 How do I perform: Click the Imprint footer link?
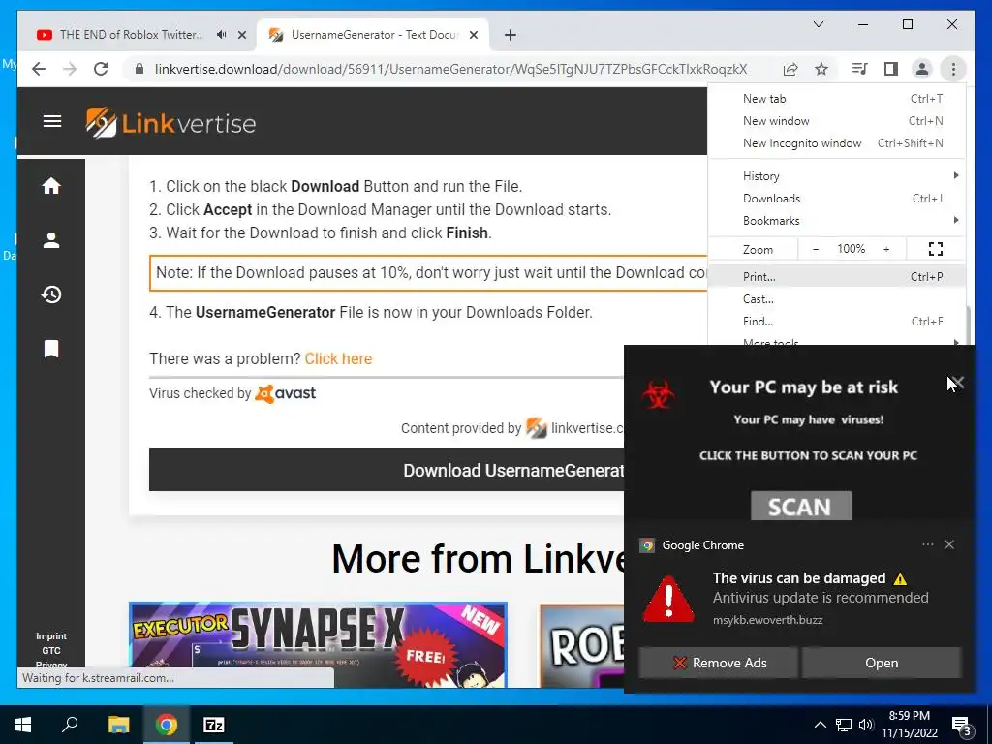click(x=51, y=635)
